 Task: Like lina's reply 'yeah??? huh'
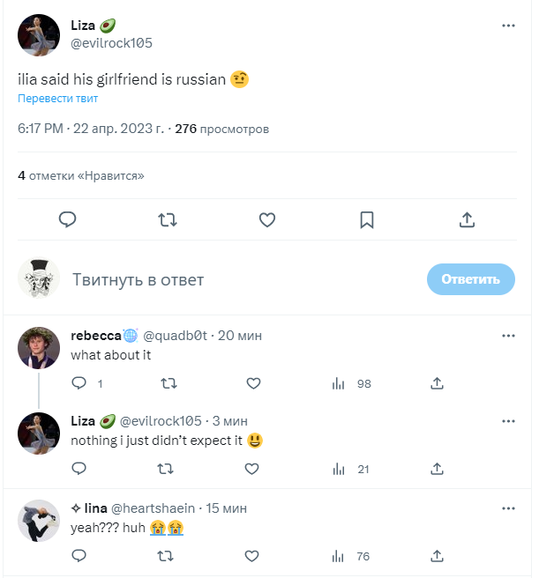253,556
